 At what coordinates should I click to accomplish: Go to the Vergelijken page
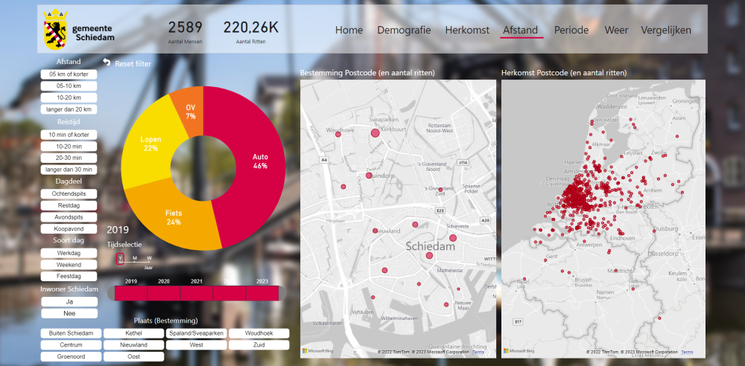[x=665, y=30]
